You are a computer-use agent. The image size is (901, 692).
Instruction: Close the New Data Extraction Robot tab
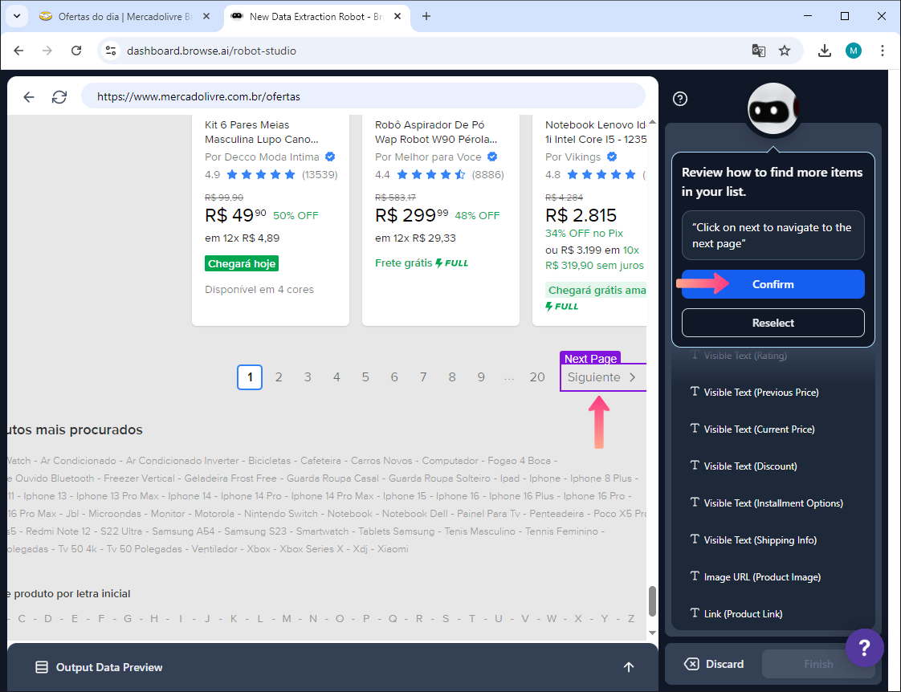point(397,17)
